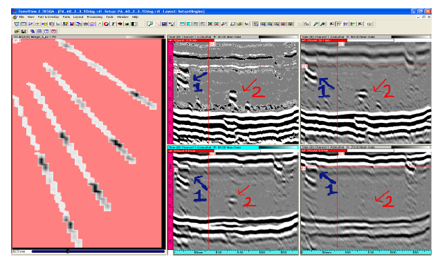Click the floppy disk save icon

tap(24, 31)
